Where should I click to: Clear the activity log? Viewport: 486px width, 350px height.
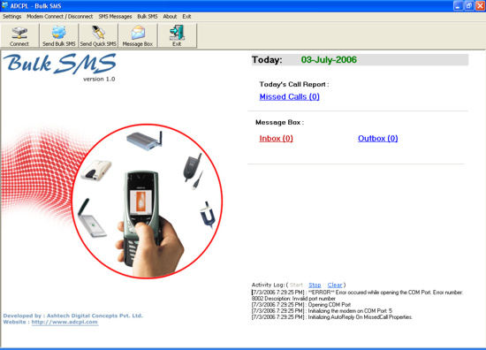pos(335,285)
